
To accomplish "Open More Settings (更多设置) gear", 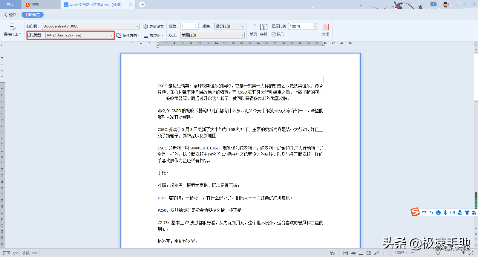I will pos(154,26).
